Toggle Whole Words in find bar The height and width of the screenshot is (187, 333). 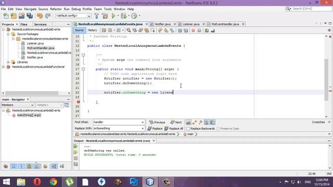(194, 123)
